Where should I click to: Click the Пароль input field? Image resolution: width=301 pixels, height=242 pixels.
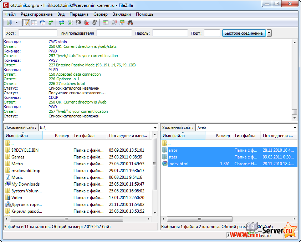[170, 33]
